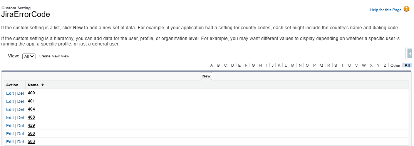The width and height of the screenshot is (414, 146).
Task: Open Help for this Page link
Action: click(x=386, y=10)
